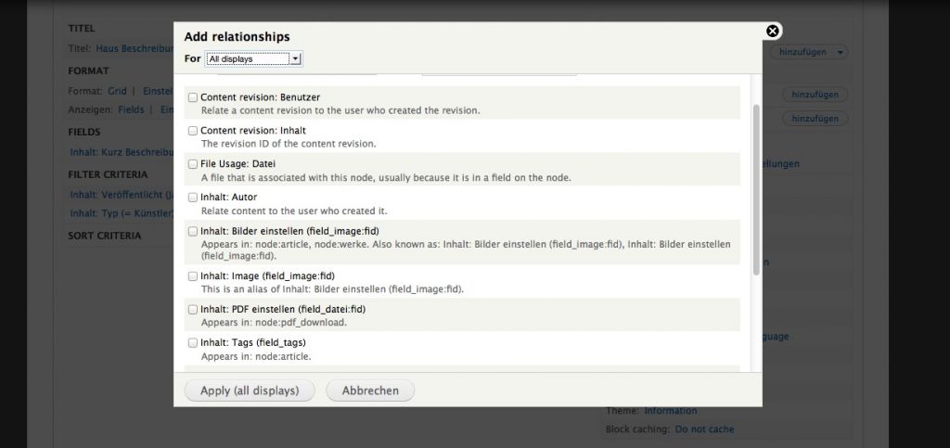Click the second hinzufügen button
The height and width of the screenshot is (448, 950).
tap(815, 95)
